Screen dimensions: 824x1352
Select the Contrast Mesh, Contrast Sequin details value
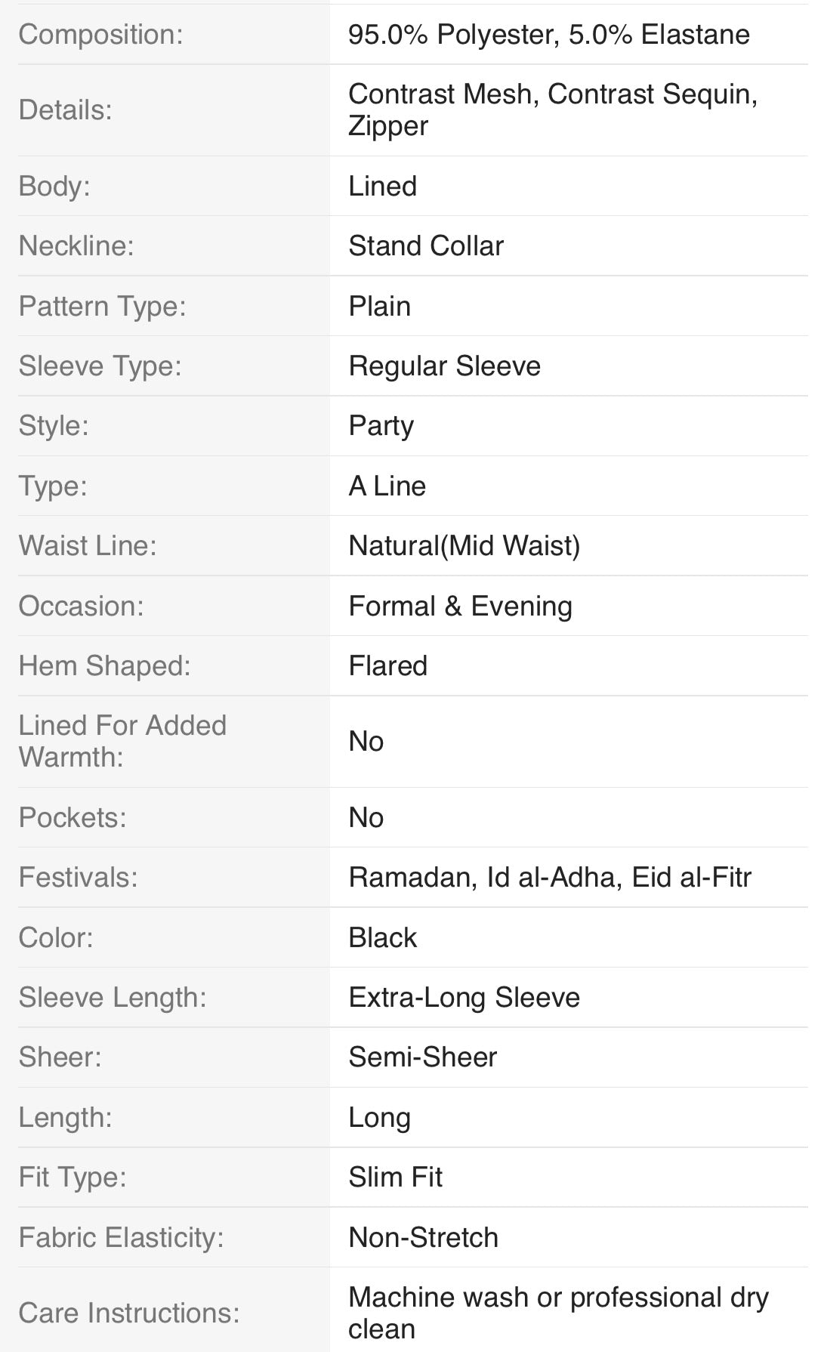[x=552, y=94]
